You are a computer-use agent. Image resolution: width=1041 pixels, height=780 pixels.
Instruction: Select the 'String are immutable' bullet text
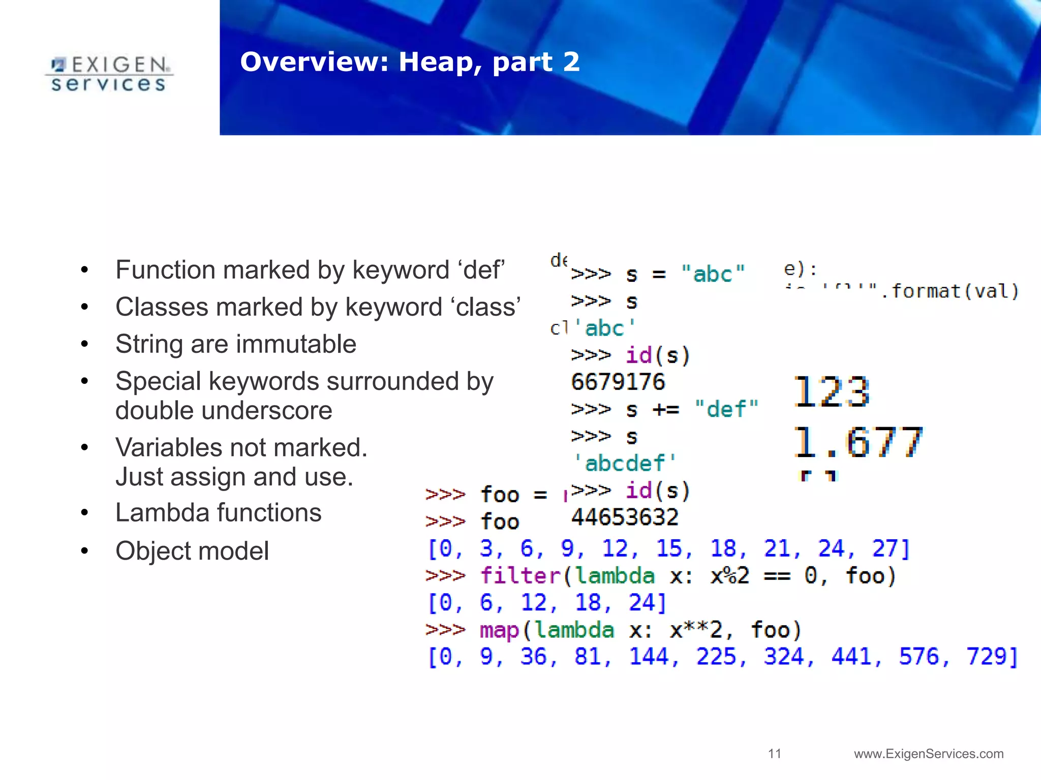(x=236, y=344)
